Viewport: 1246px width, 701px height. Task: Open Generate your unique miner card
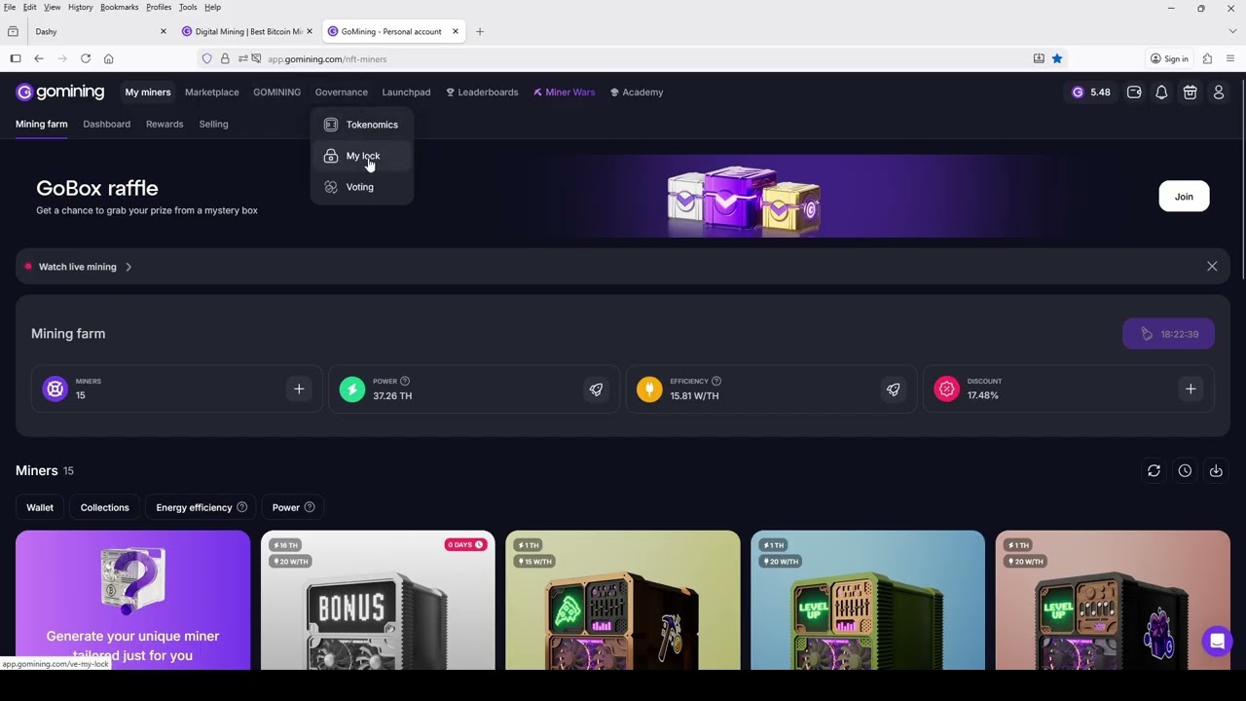coord(132,601)
